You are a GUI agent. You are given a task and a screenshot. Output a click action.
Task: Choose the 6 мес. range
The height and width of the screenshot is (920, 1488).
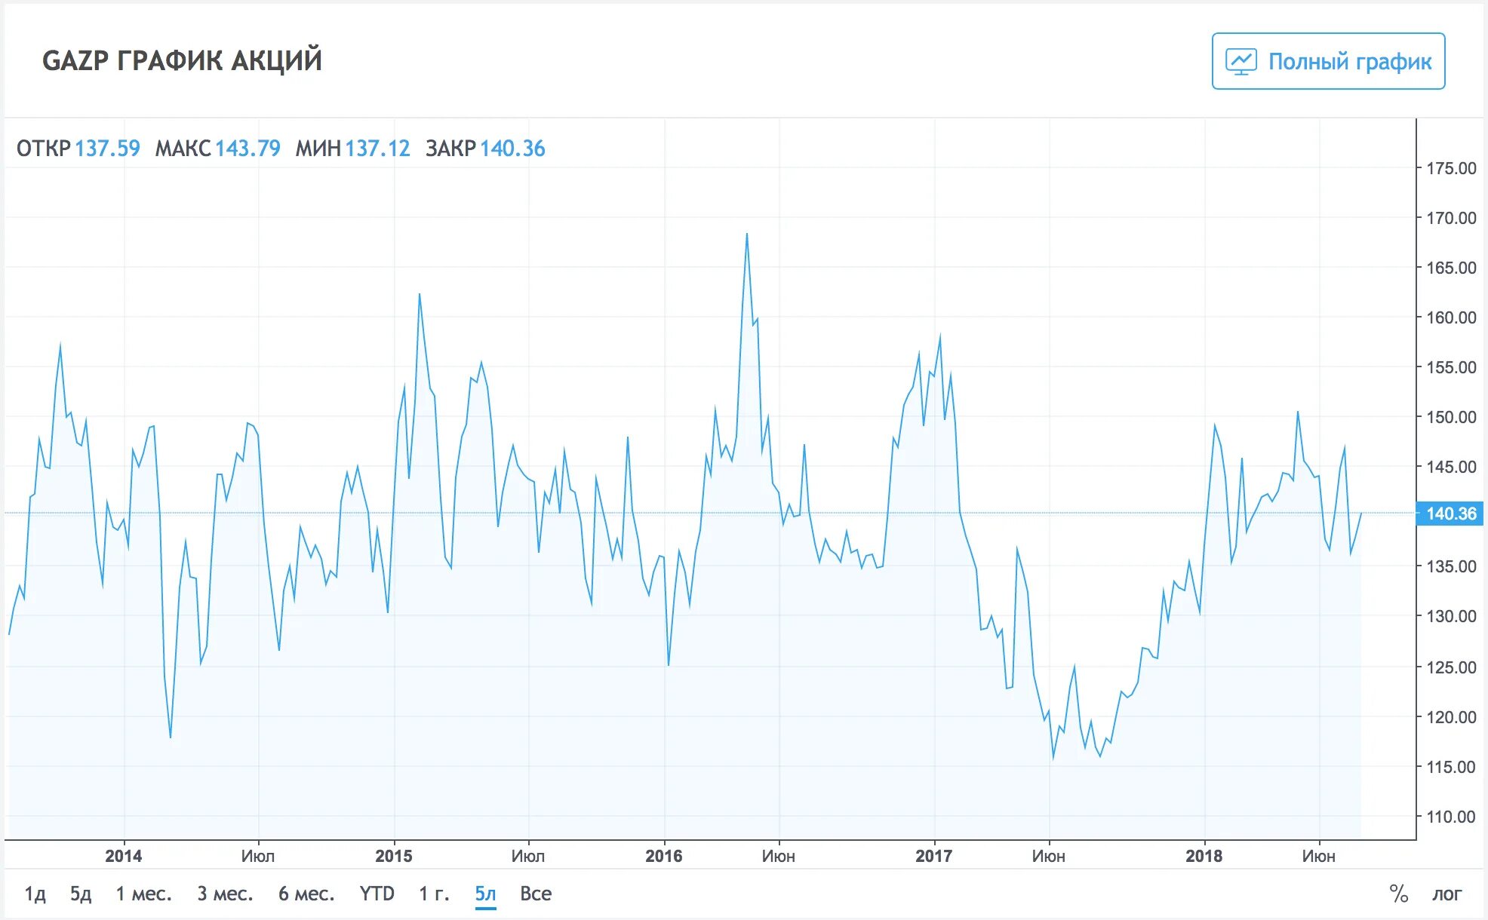(306, 894)
